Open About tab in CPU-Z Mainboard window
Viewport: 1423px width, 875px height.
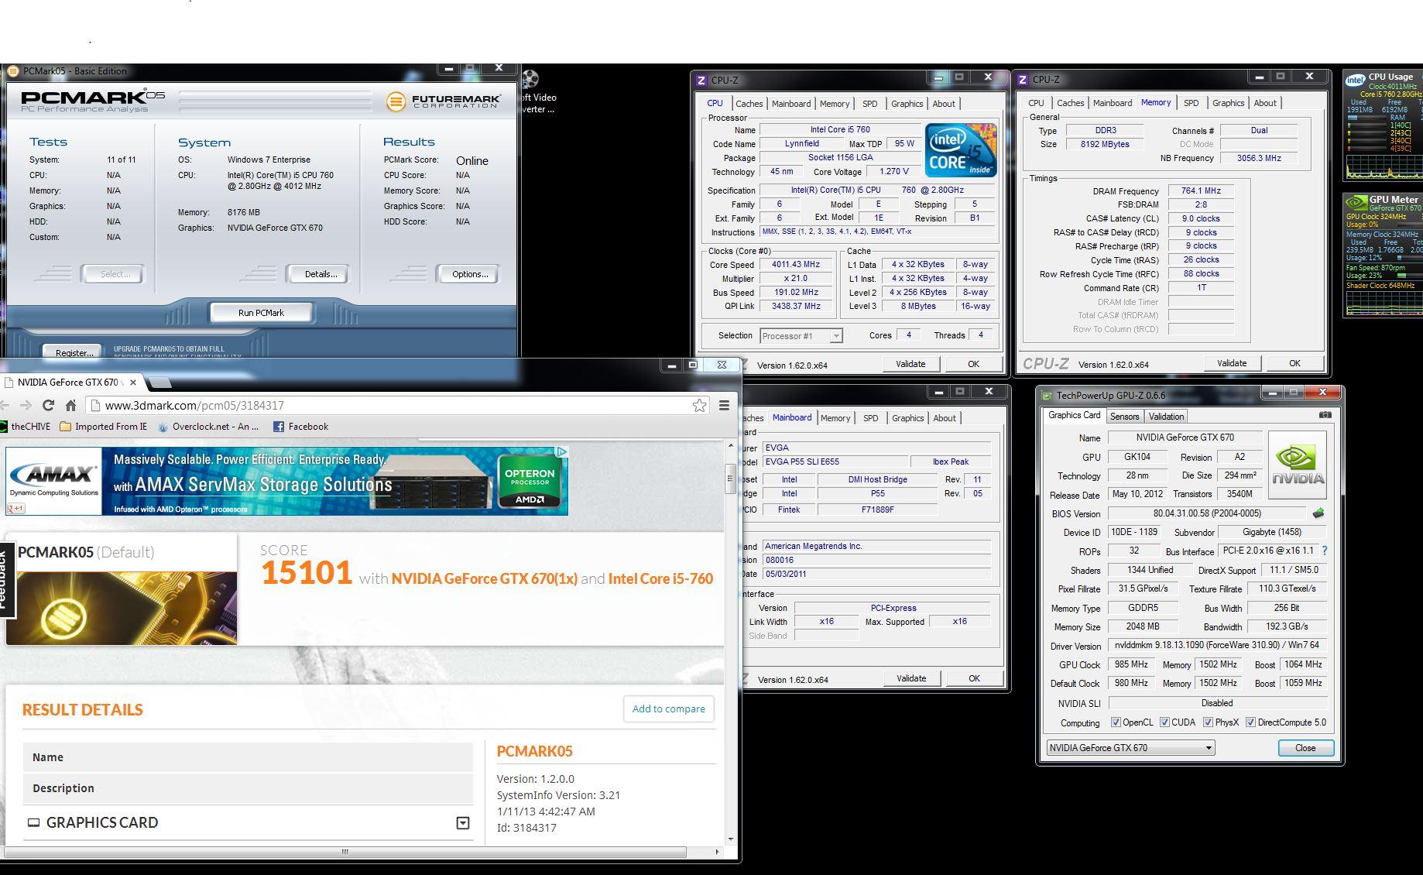944,418
